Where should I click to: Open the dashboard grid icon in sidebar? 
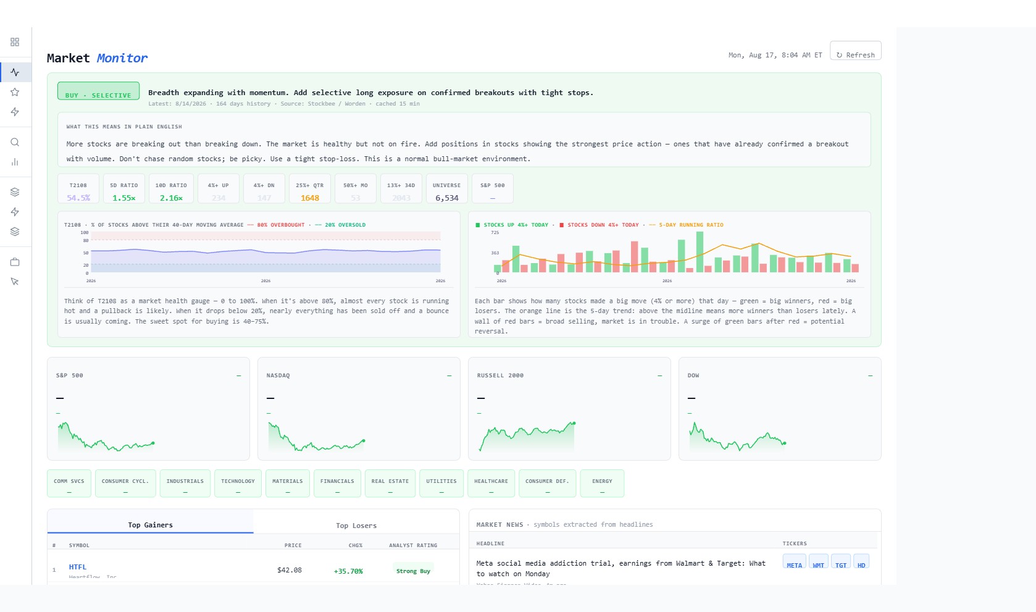[x=15, y=42]
